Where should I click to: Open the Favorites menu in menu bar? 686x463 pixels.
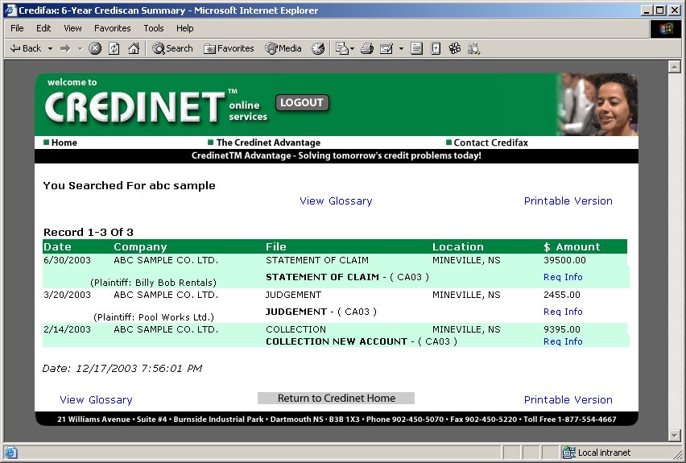pyautogui.click(x=113, y=28)
